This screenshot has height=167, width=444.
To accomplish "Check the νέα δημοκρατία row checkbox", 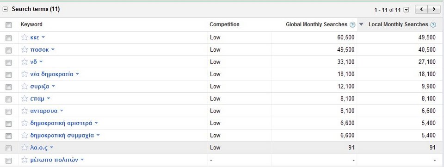I will [x=8, y=75].
